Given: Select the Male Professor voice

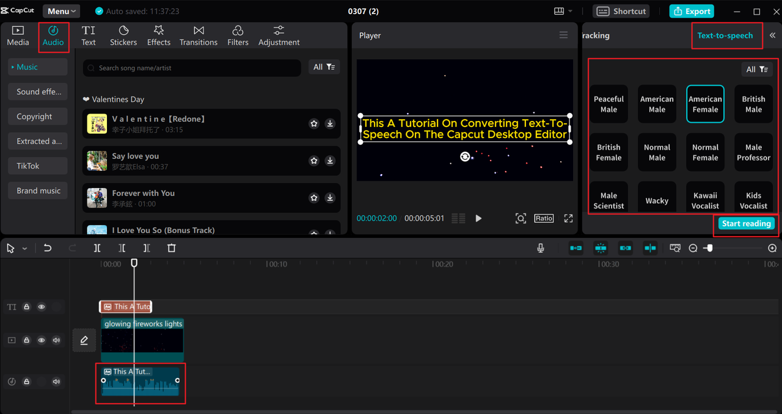Looking at the screenshot, I should pos(753,152).
